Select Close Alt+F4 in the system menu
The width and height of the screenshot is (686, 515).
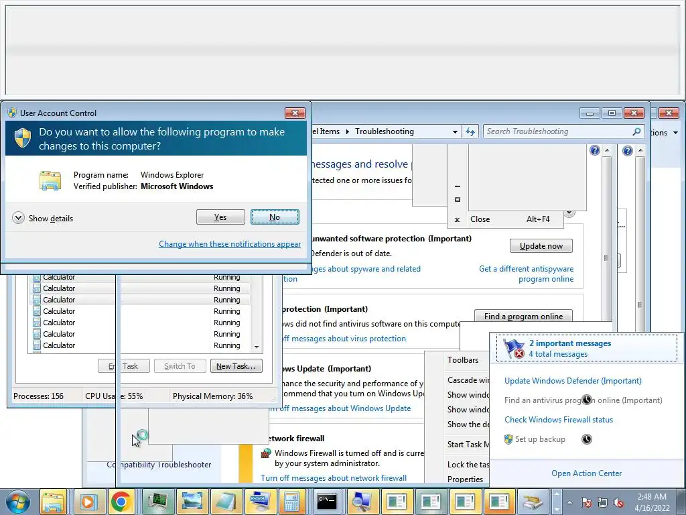point(506,219)
